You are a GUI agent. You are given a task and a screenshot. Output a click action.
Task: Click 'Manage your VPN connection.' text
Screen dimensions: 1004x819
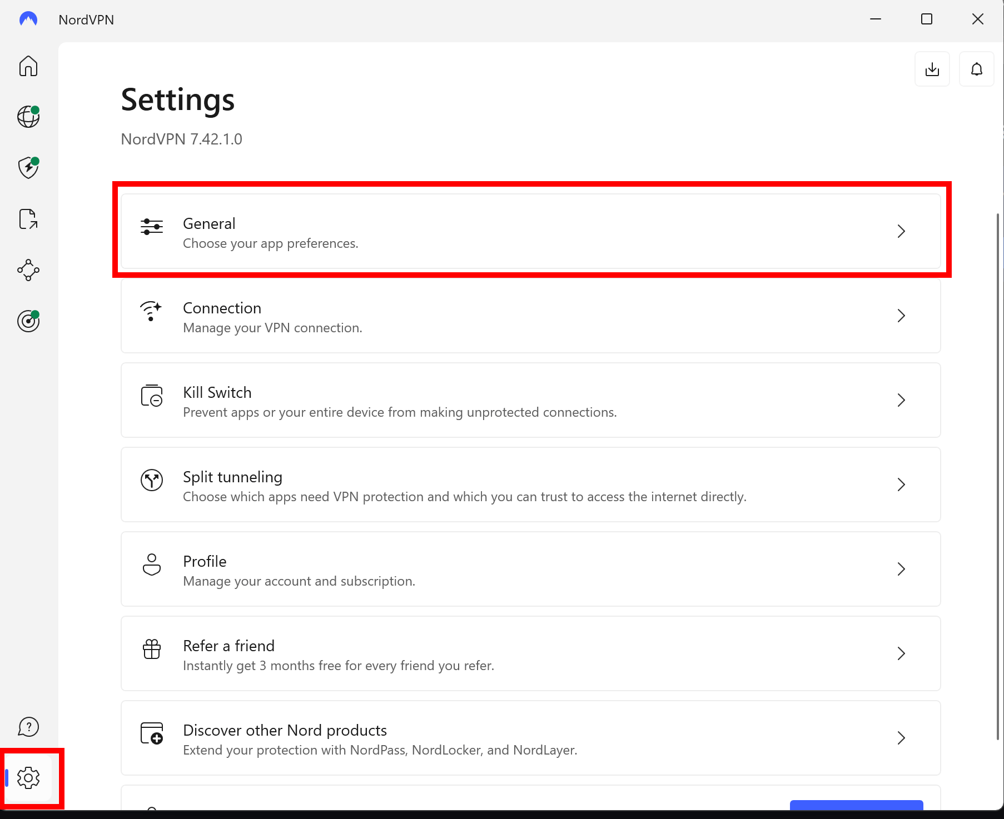[x=272, y=328]
